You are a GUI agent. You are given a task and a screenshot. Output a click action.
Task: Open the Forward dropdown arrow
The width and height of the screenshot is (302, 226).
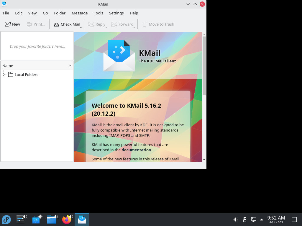tap(134, 27)
